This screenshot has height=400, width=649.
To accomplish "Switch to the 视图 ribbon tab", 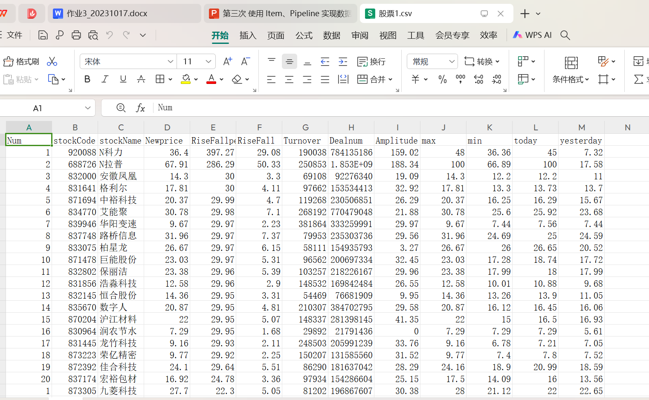I will (388, 35).
